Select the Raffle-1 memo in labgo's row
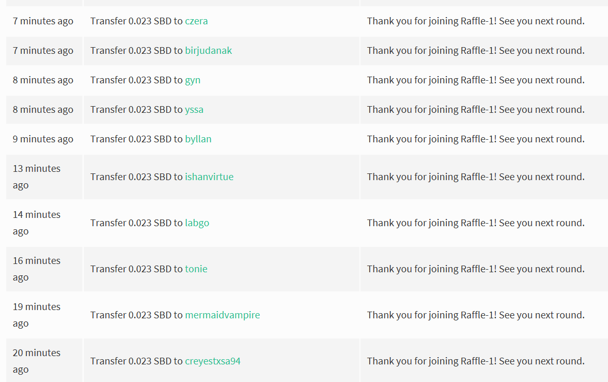This screenshot has height=382, width=608. pos(475,223)
